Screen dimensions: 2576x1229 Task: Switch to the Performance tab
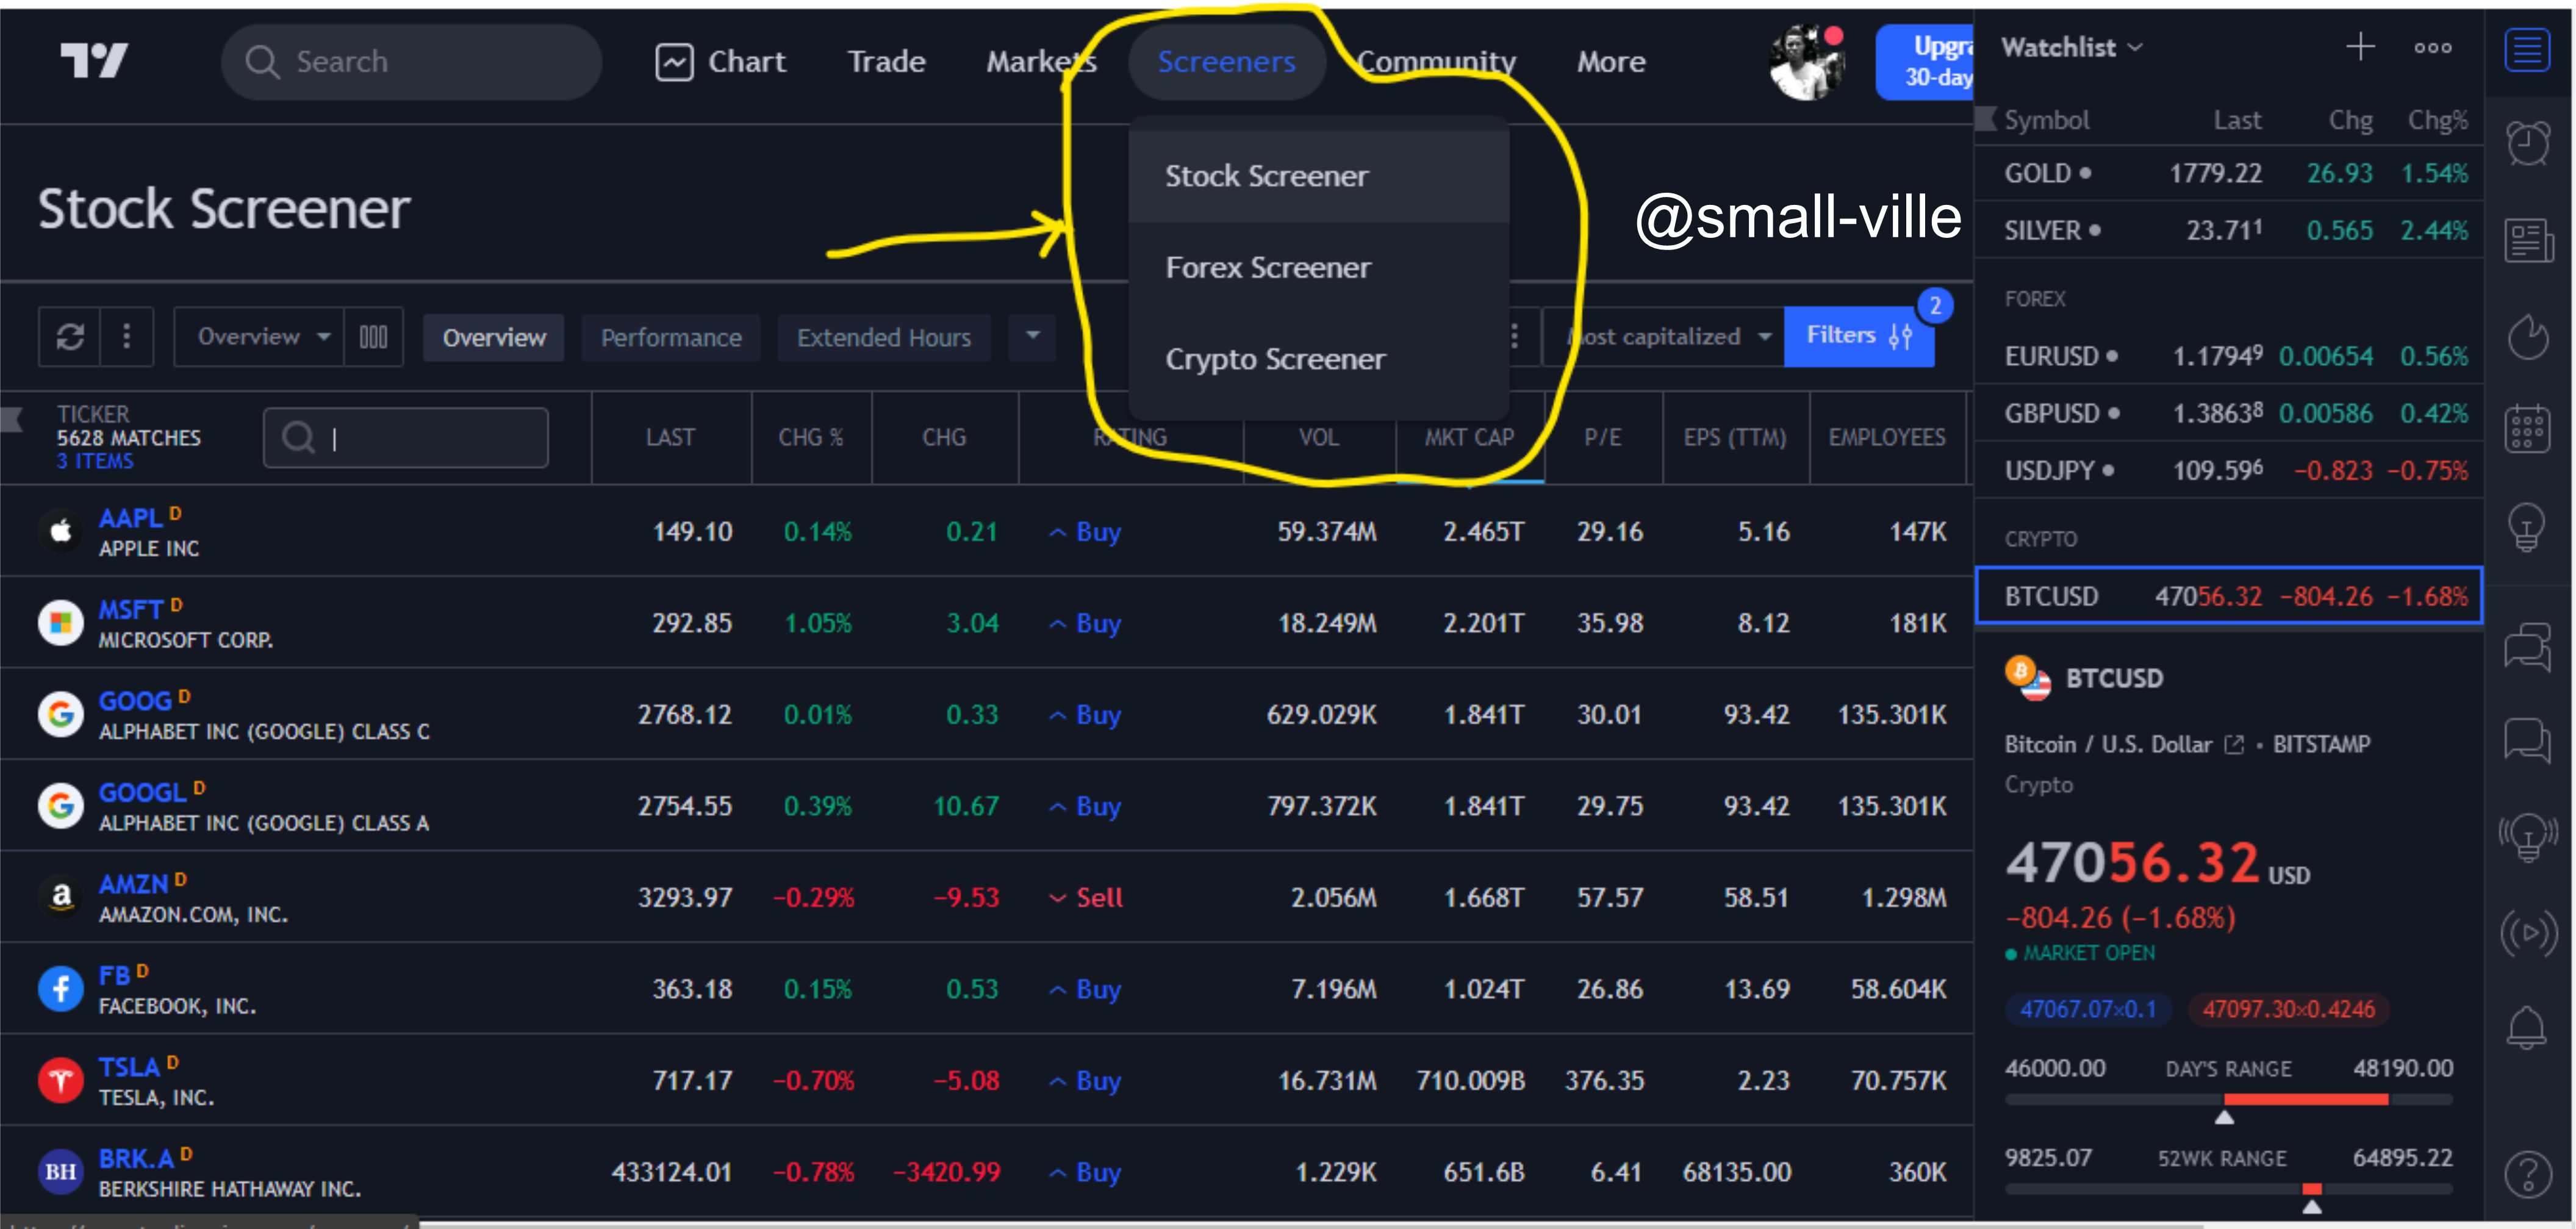pyautogui.click(x=671, y=338)
